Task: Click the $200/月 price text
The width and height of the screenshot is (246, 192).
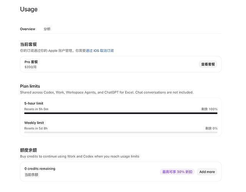Action: click(x=30, y=67)
